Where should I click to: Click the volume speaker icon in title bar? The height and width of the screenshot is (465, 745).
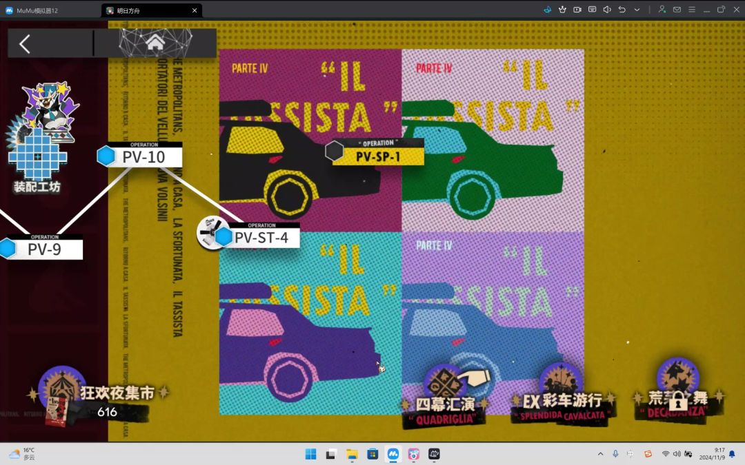click(607, 10)
